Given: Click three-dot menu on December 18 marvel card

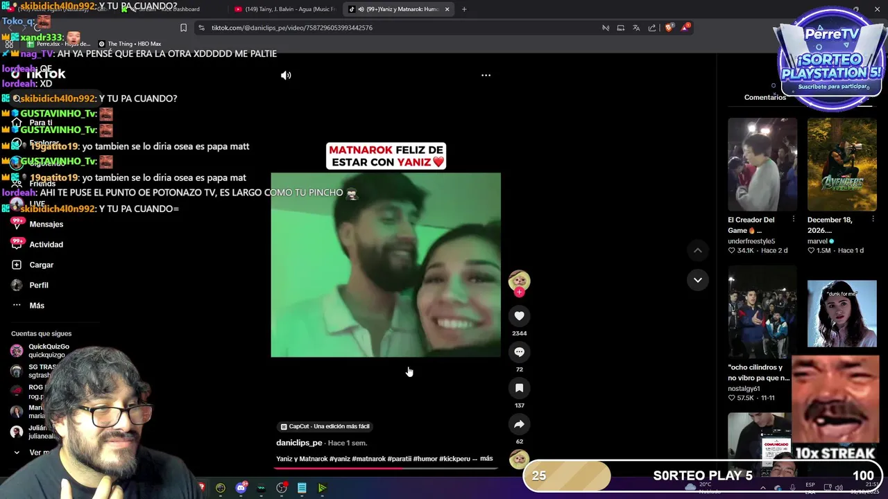Looking at the screenshot, I should click(873, 220).
